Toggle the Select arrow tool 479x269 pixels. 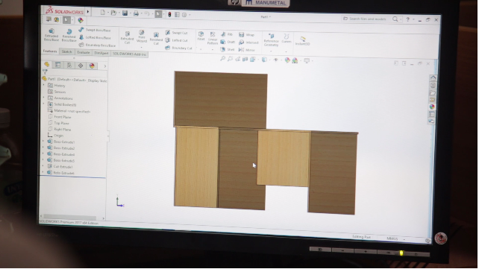coord(158,14)
